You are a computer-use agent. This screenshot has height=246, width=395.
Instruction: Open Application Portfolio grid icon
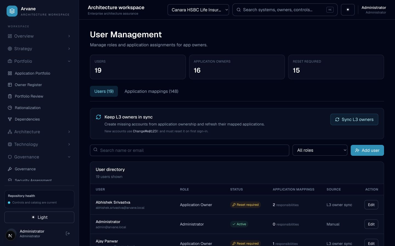coord(10,73)
